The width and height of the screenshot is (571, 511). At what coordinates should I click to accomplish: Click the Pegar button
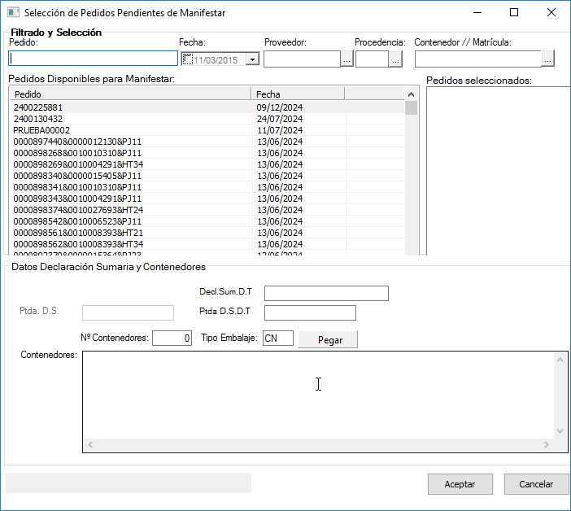pos(327,339)
